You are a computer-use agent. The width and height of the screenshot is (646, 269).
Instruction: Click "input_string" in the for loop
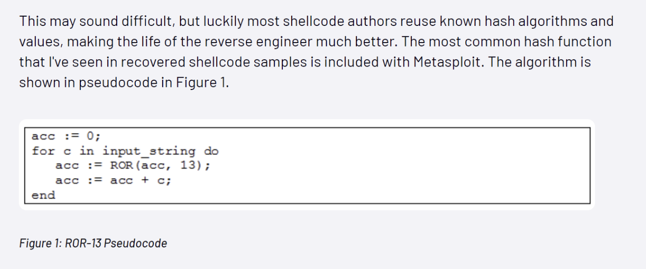[149, 151]
